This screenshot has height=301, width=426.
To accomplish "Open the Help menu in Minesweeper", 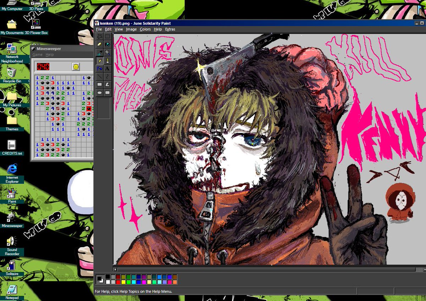I will tap(50, 55).
